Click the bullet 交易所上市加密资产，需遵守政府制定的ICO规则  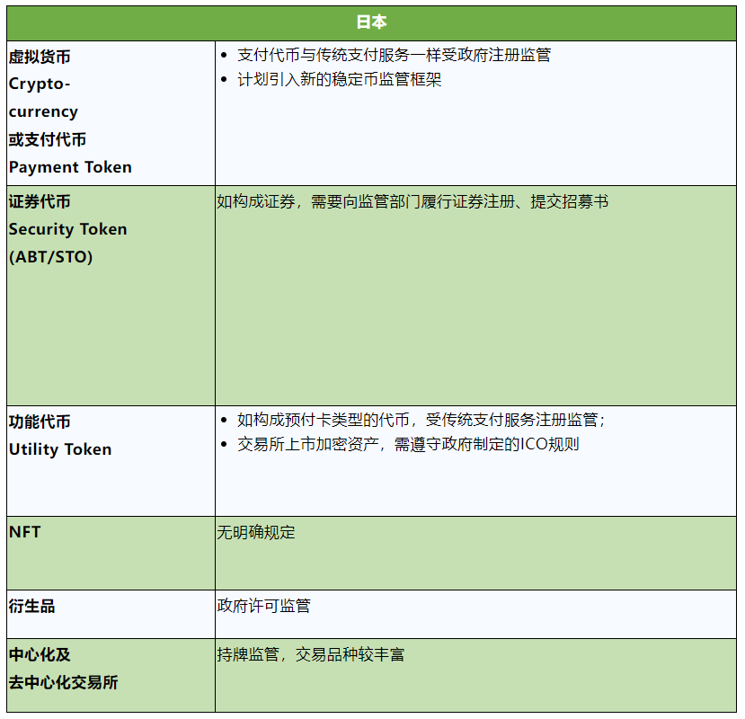pyautogui.click(x=408, y=444)
